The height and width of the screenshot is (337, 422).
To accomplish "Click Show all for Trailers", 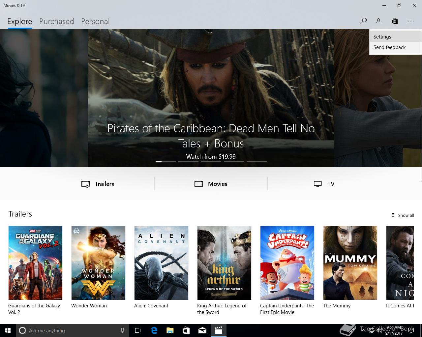I will 403,215.
